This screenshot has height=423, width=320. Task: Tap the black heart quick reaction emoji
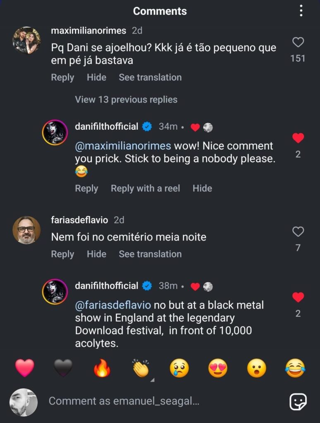(x=63, y=368)
